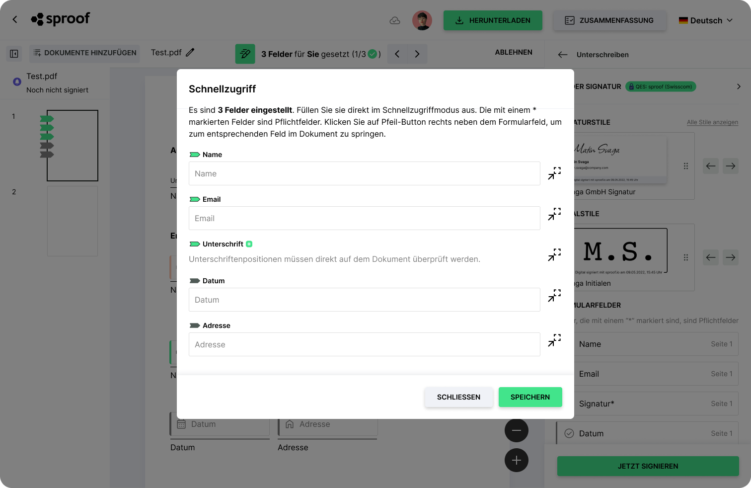Toggle the sidebar panel icon
751x488 pixels.
pos(14,54)
